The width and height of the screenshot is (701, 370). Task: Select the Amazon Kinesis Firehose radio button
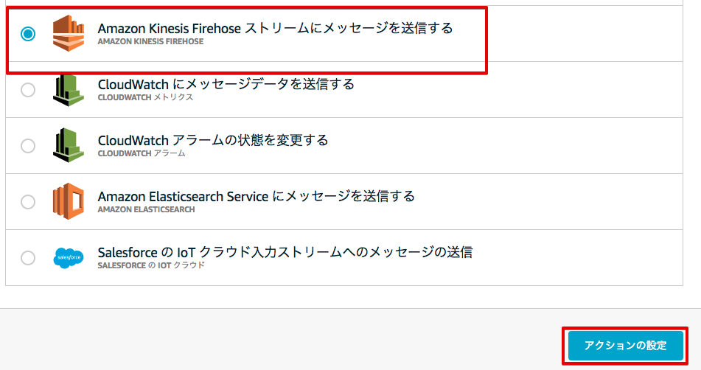(x=28, y=33)
